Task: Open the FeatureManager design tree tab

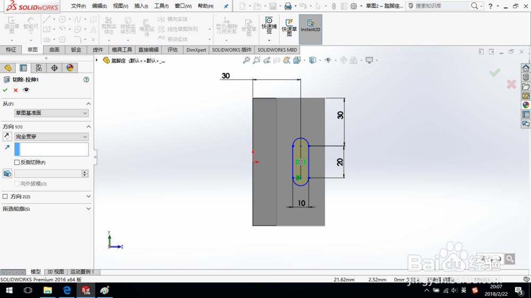Action: click(x=8, y=68)
